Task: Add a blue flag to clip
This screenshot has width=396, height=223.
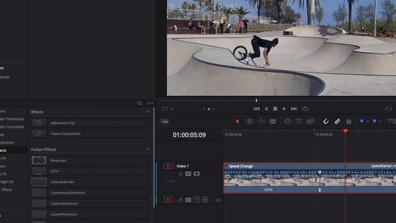Action: 361,121
